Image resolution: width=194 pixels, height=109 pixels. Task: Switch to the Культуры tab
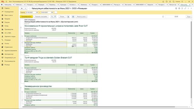coord(64,5)
